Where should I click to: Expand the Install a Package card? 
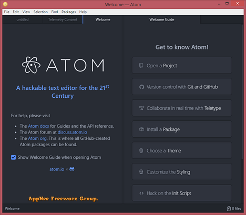(x=182, y=129)
